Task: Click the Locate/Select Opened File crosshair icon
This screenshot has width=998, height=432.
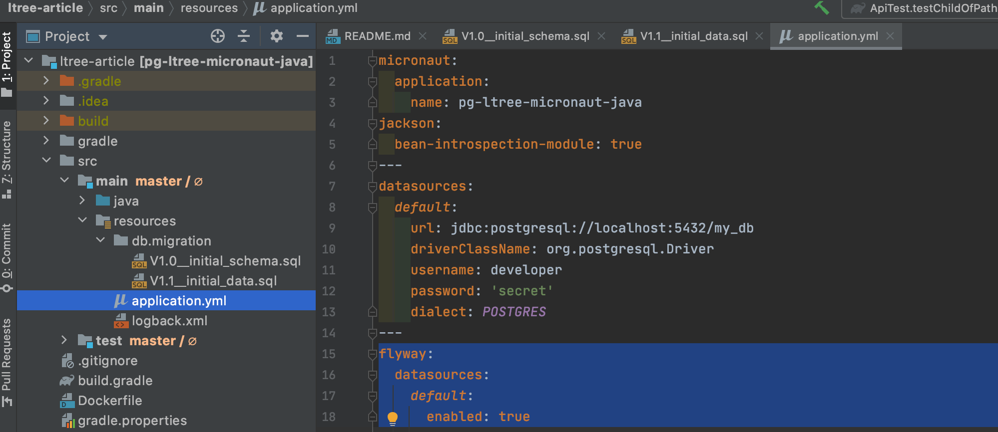Action: [218, 36]
